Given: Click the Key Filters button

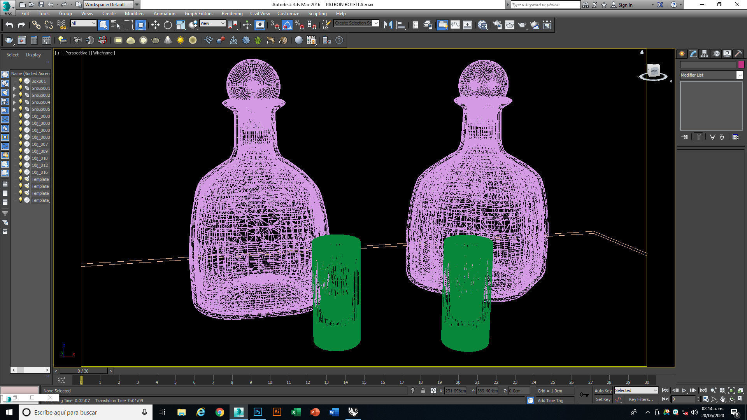Looking at the screenshot, I should (x=641, y=399).
